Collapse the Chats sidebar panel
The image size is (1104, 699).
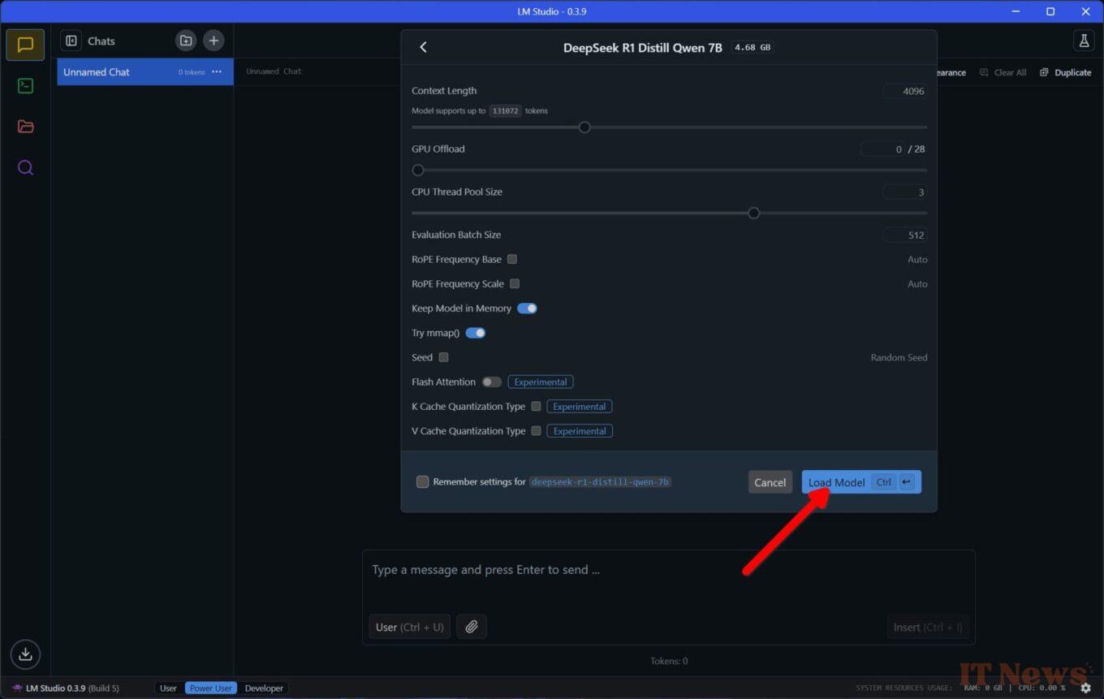71,41
